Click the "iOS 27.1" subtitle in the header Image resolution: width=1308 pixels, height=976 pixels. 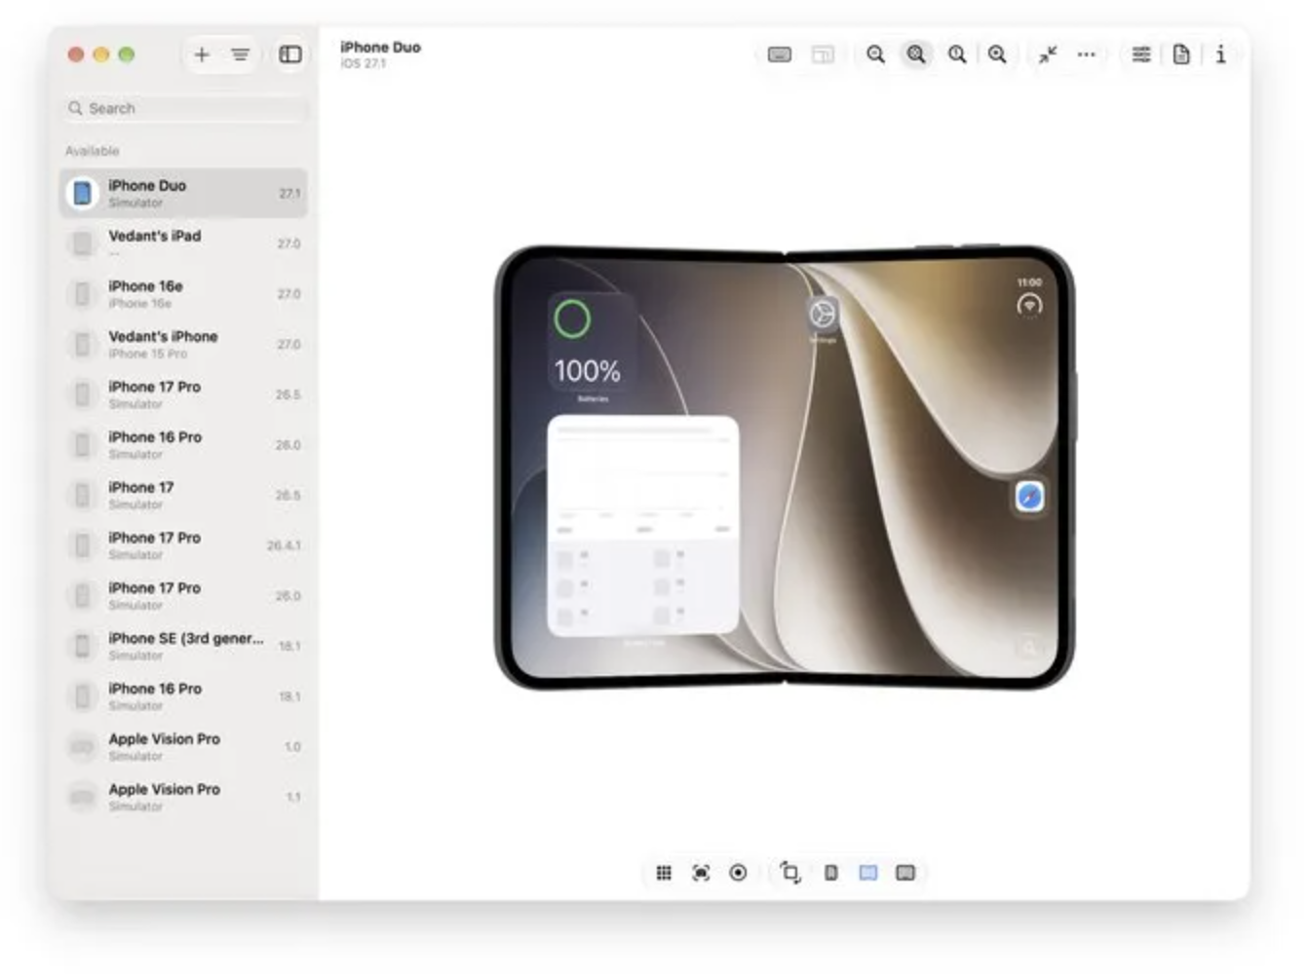click(364, 63)
